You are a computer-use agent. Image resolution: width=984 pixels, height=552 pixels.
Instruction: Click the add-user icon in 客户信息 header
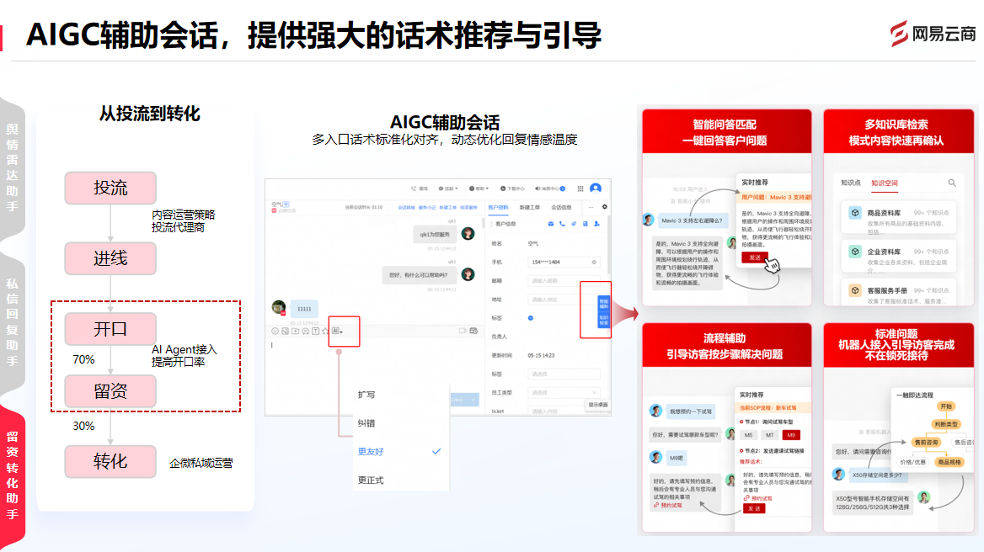pyautogui.click(x=596, y=224)
